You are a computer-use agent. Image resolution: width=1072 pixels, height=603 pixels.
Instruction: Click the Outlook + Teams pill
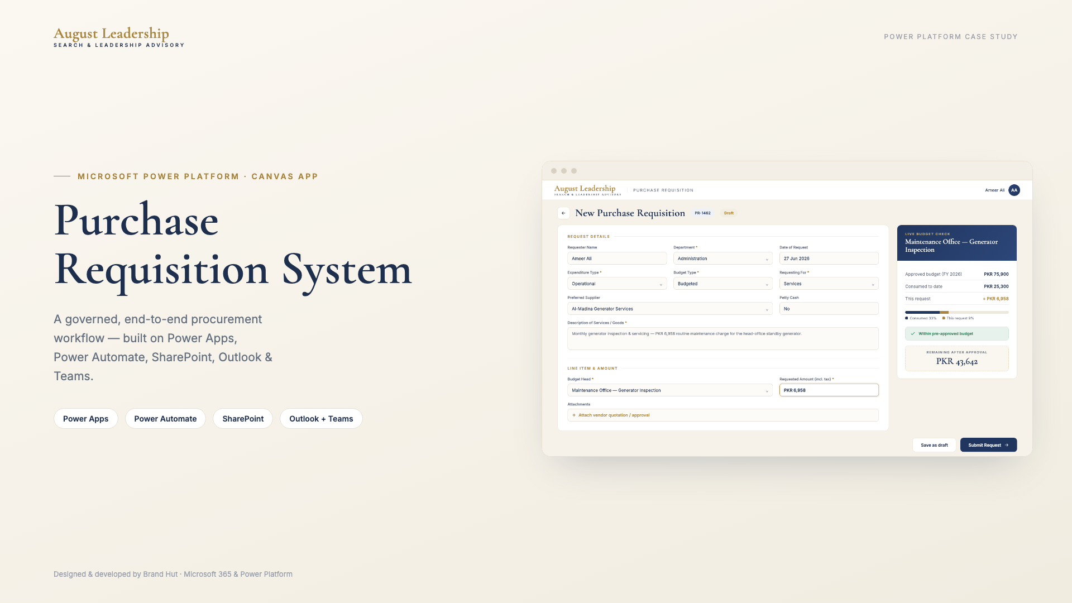[321, 419]
